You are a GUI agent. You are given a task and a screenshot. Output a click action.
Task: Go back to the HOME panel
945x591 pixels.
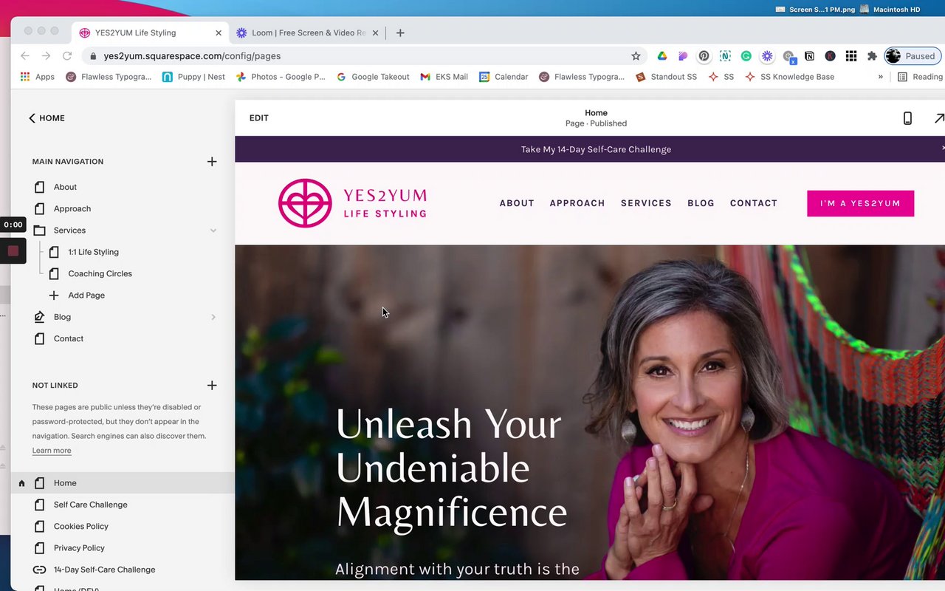47,118
